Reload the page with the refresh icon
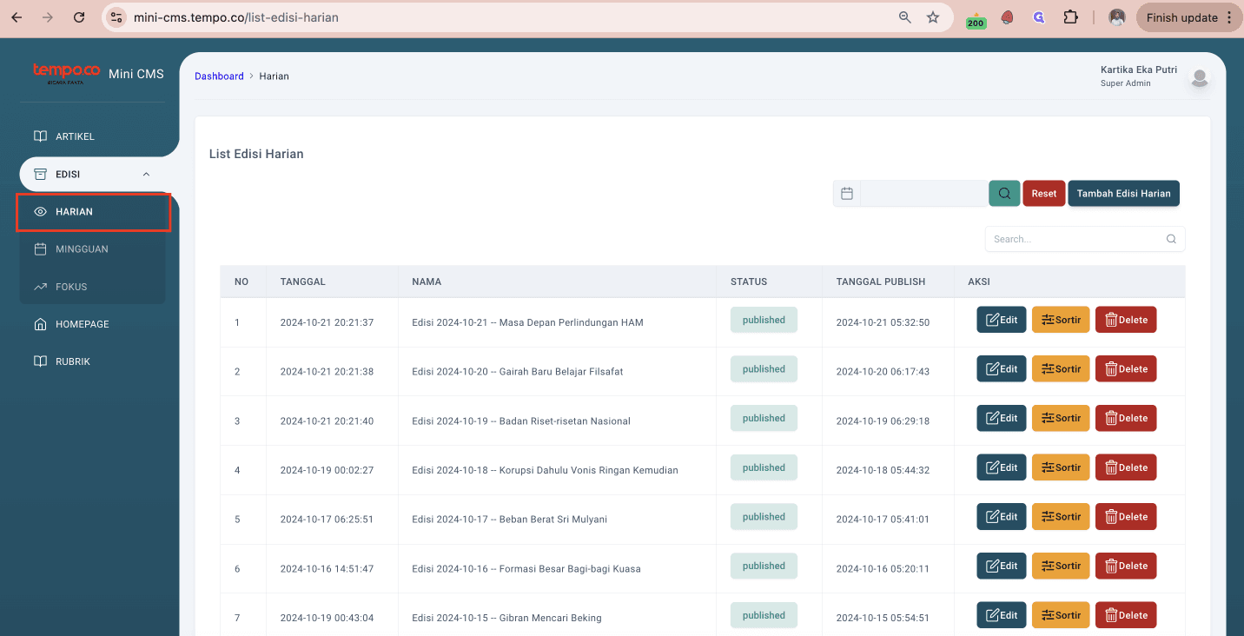Screen dimensions: 1244x636 click(x=79, y=17)
